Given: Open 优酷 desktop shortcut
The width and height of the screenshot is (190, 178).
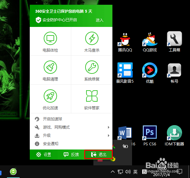Looking at the screenshot, I should tap(150, 73).
